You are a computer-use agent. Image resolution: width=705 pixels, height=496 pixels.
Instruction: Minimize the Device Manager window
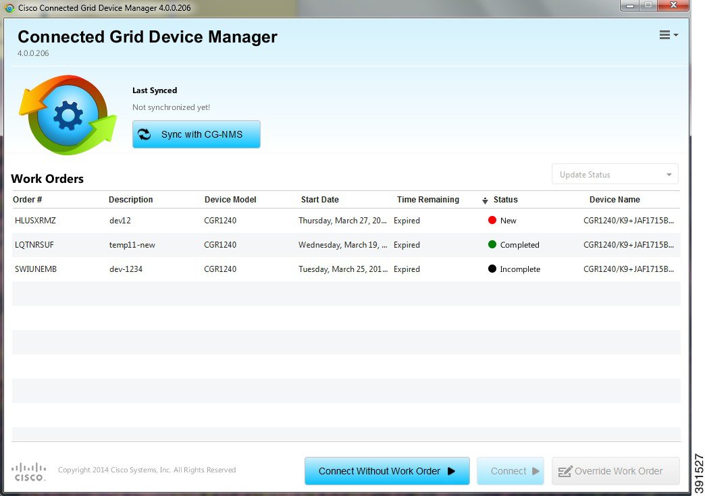click(630, 5)
